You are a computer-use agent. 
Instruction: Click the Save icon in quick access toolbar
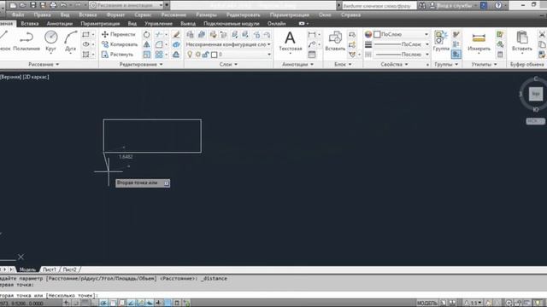(x=33, y=5)
